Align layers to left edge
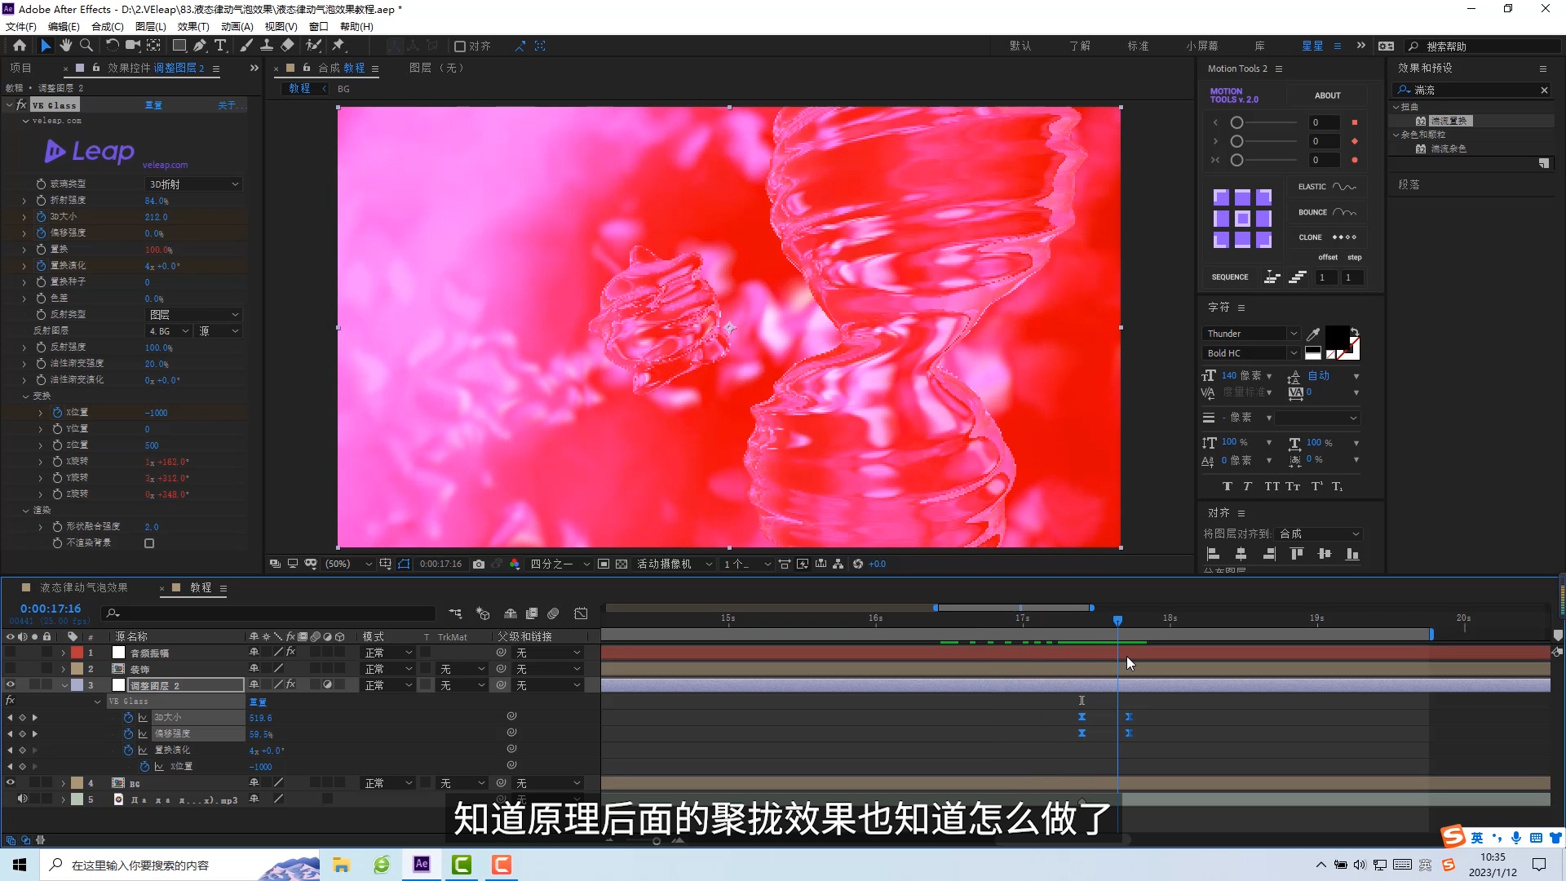The width and height of the screenshot is (1566, 881). coord(1213,554)
